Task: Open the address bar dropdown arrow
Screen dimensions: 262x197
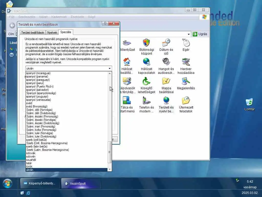Action: click(x=189, y=34)
